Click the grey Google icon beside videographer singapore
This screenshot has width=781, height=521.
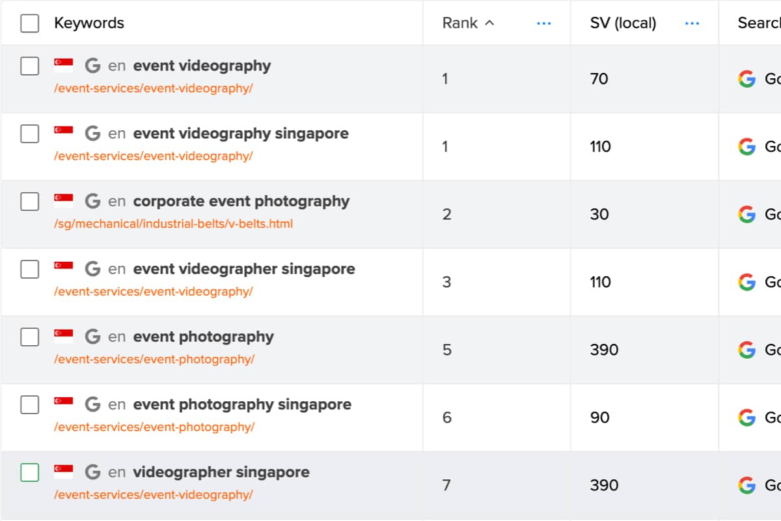point(92,472)
